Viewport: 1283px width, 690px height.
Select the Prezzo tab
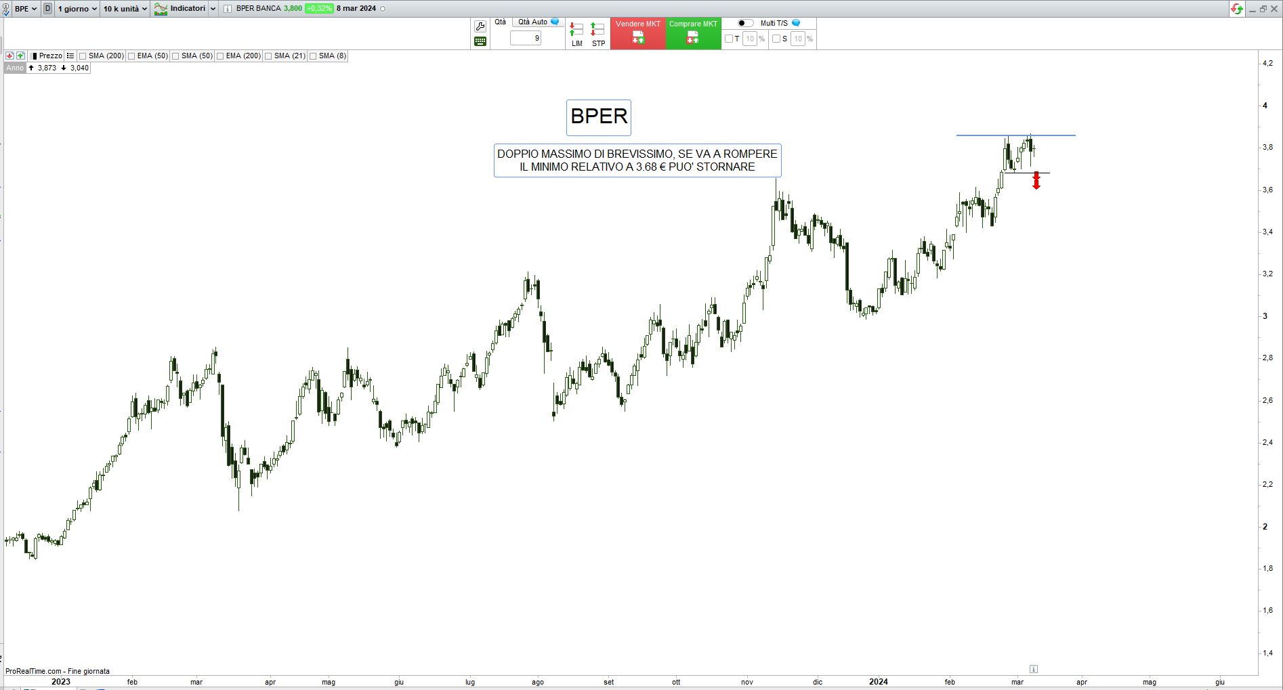pyautogui.click(x=46, y=56)
